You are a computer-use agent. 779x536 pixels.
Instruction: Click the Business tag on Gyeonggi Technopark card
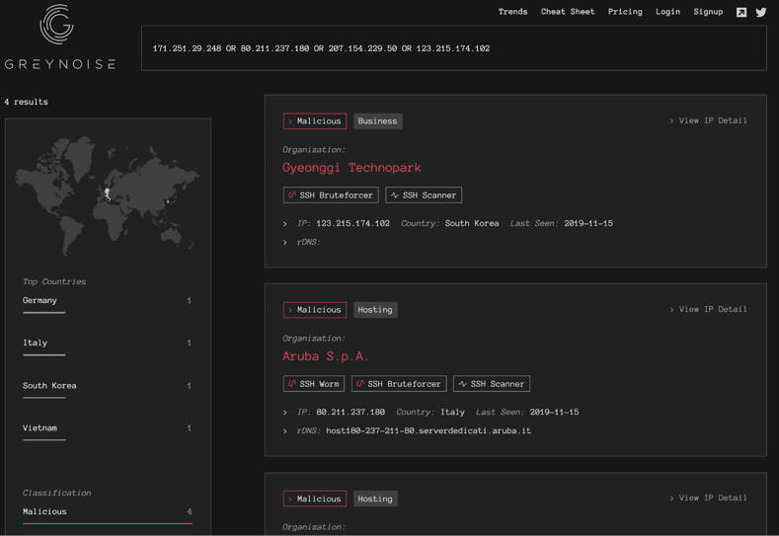pyautogui.click(x=377, y=121)
